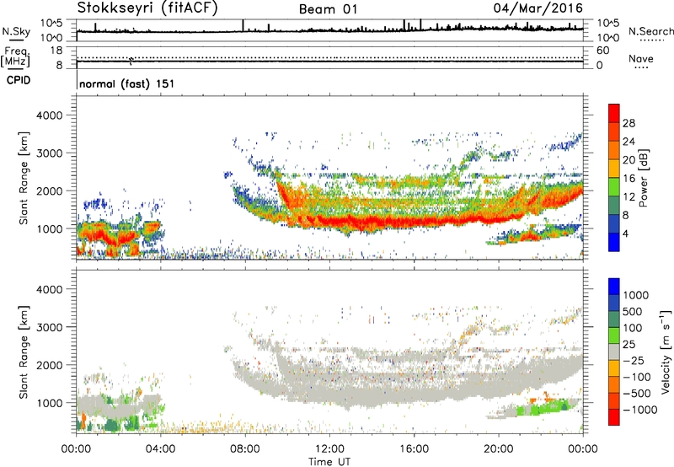Click the "4000" range tick in the Power panel
The image size is (674, 467).
pyautogui.click(x=50, y=115)
